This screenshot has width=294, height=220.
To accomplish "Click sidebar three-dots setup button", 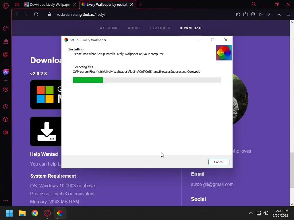I will (6, 200).
